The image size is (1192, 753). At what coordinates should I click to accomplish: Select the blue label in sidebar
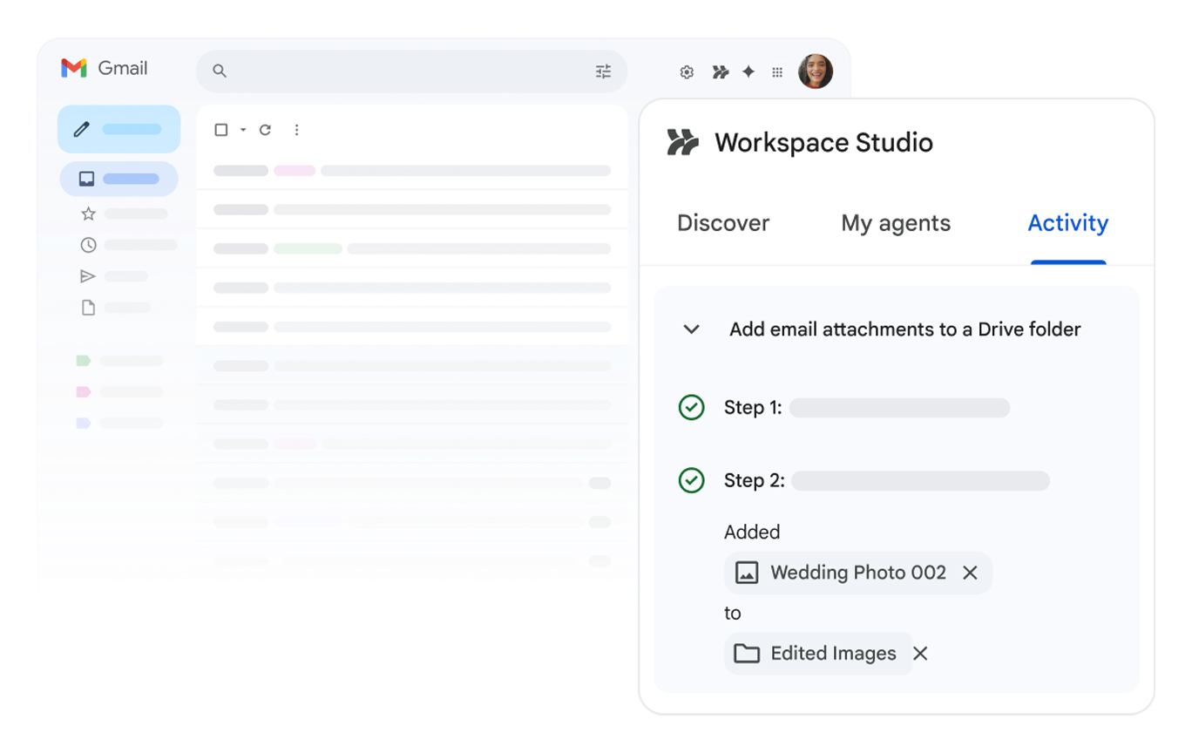[x=84, y=423]
